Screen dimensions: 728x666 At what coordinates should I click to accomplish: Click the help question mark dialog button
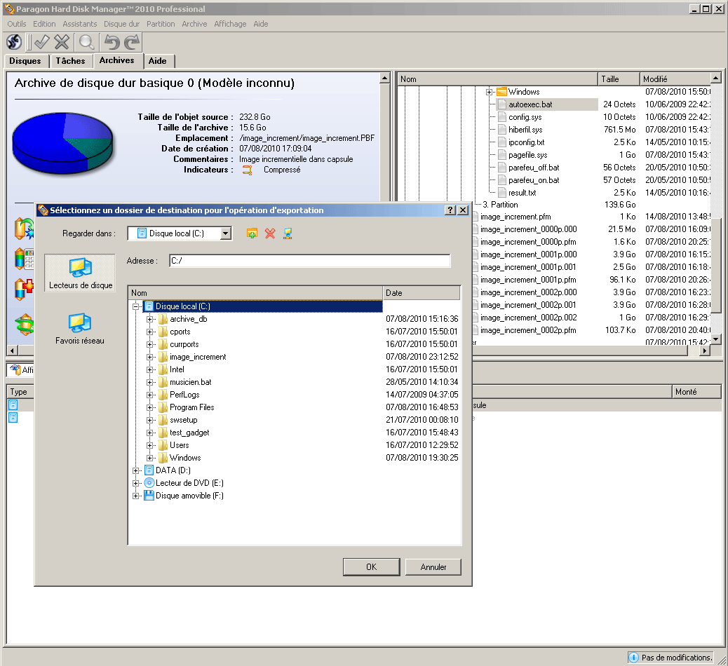point(450,210)
